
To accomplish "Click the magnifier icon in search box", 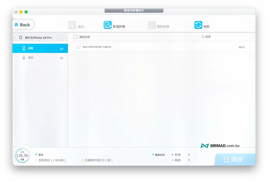I will tap(203, 37).
